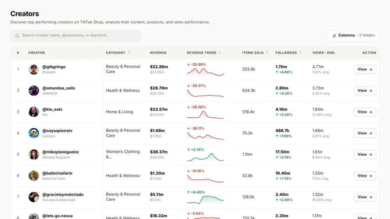
Task: Click the -36.11% trend sparkline chart
Action: click(205, 136)
